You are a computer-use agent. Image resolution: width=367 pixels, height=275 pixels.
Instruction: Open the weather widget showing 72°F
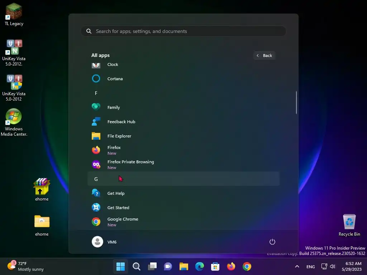pyautogui.click(x=25, y=266)
